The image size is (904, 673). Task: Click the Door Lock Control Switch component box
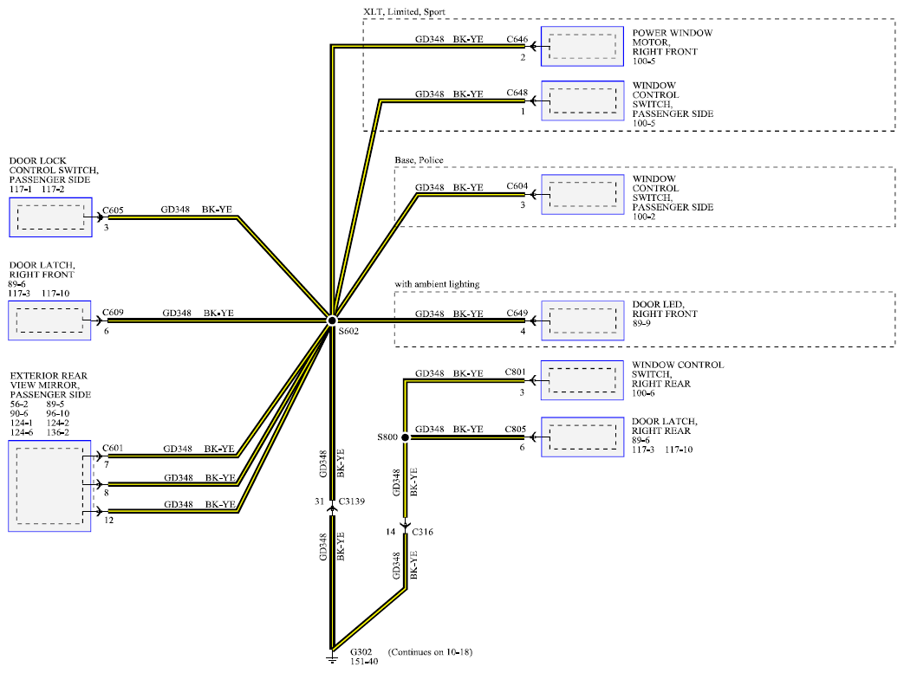click(51, 217)
